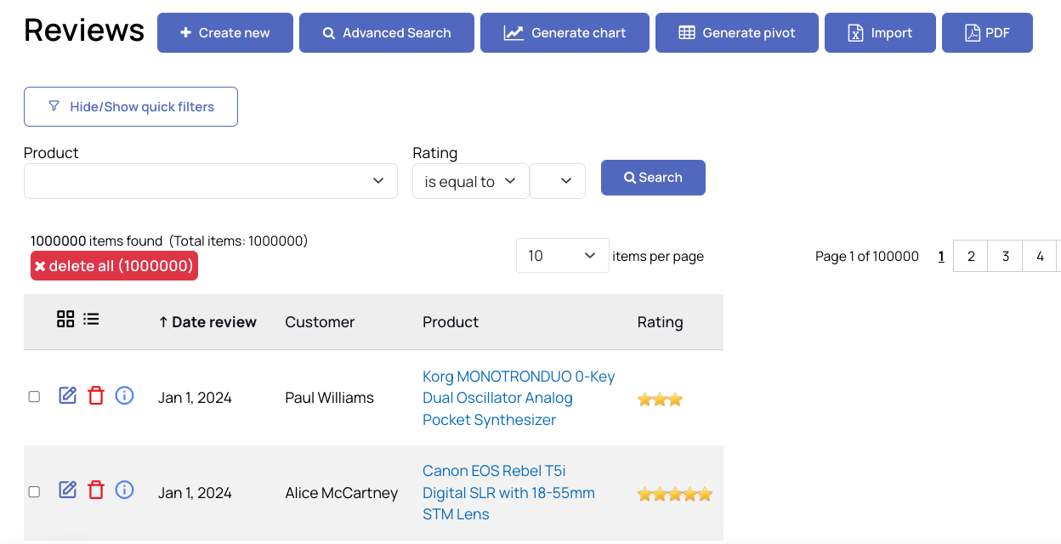Click the Generate chart button
The height and width of the screenshot is (544, 1061).
tap(565, 33)
